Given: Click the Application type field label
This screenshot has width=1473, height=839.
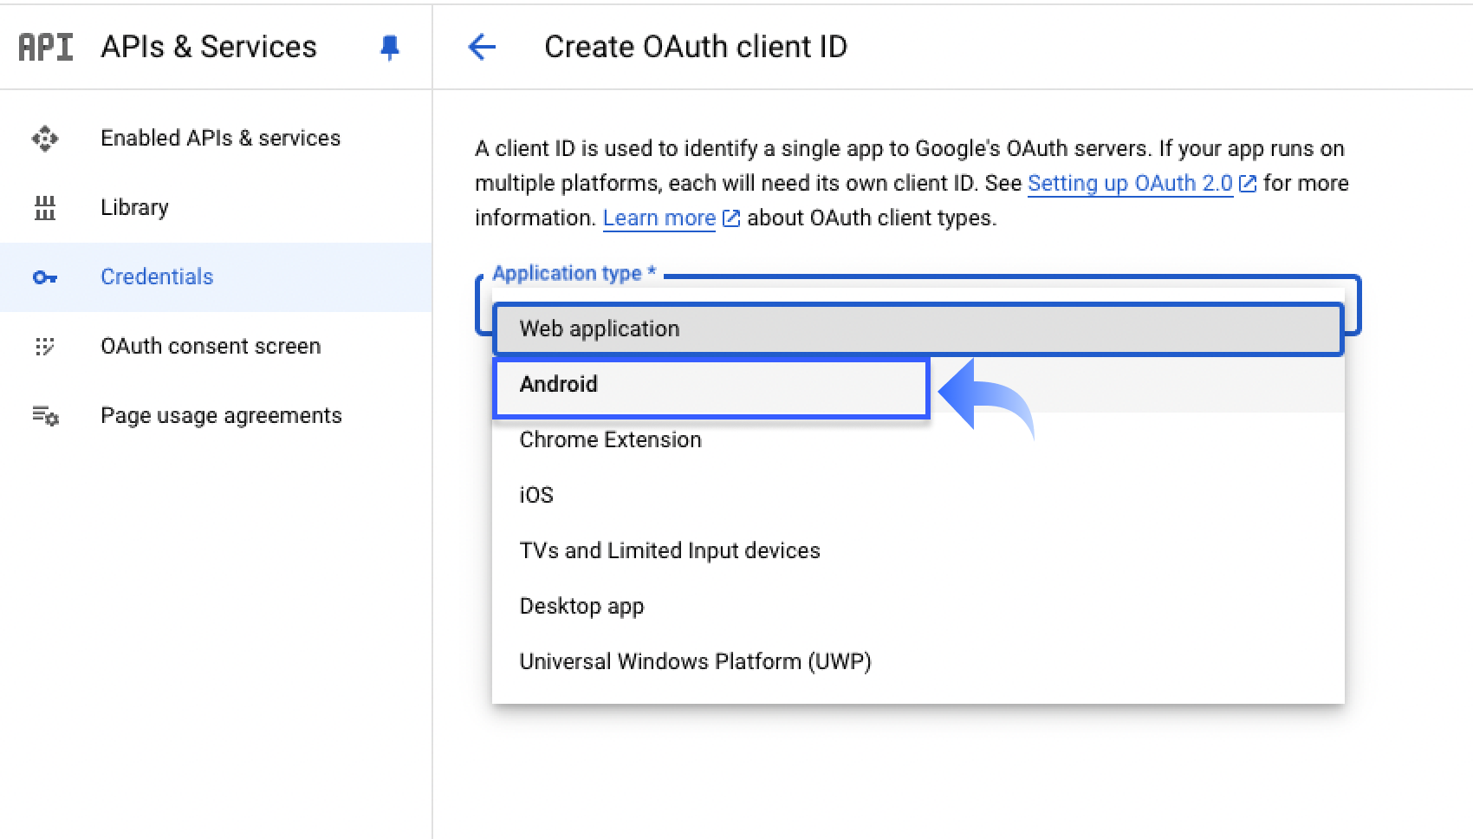Looking at the screenshot, I should pyautogui.click(x=574, y=274).
